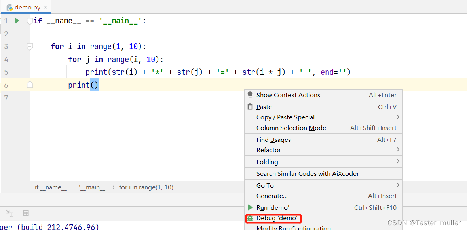
Task: Click the clipboard Paste icon in context menu
Action: pyautogui.click(x=250, y=107)
